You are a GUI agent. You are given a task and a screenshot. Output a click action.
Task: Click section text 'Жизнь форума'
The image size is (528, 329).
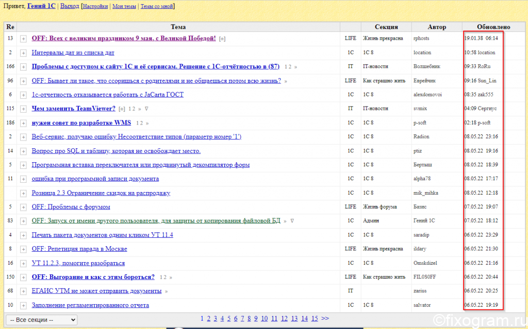380,206
